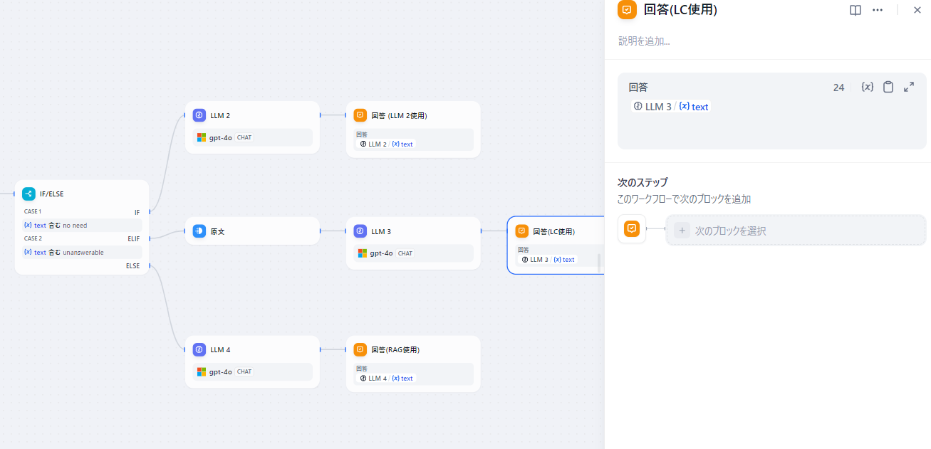Close the 回答(LC使用) settings panel
The image size is (931, 449).
pos(917,10)
